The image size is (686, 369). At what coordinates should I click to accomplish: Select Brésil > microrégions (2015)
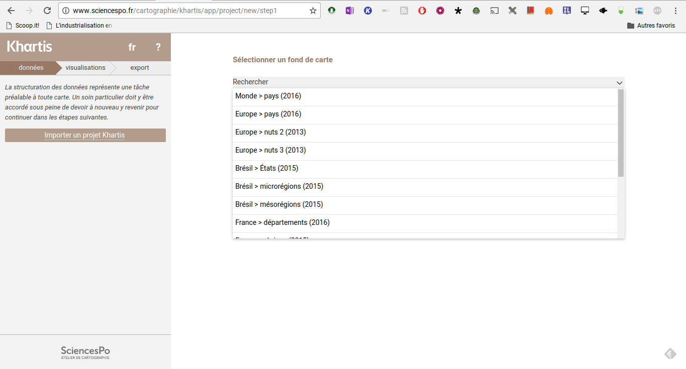point(425,187)
